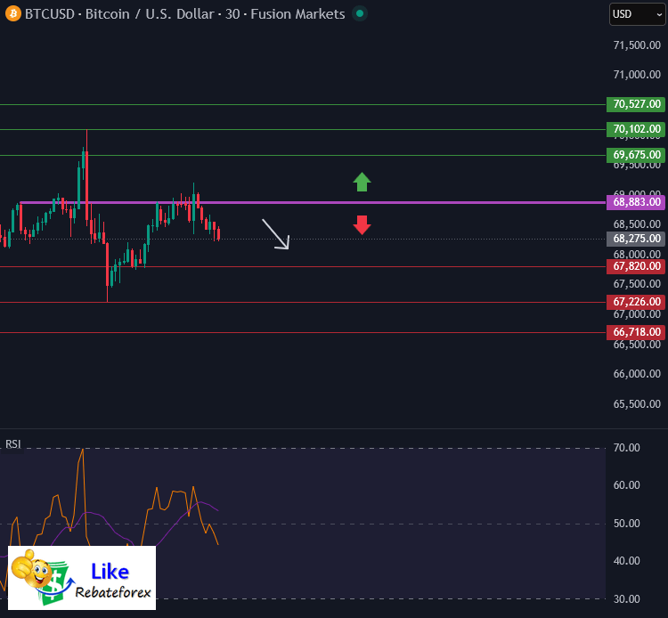Click the BTCUSD symbol title text
The width and height of the screenshot is (668, 618).
pyautogui.click(x=185, y=14)
